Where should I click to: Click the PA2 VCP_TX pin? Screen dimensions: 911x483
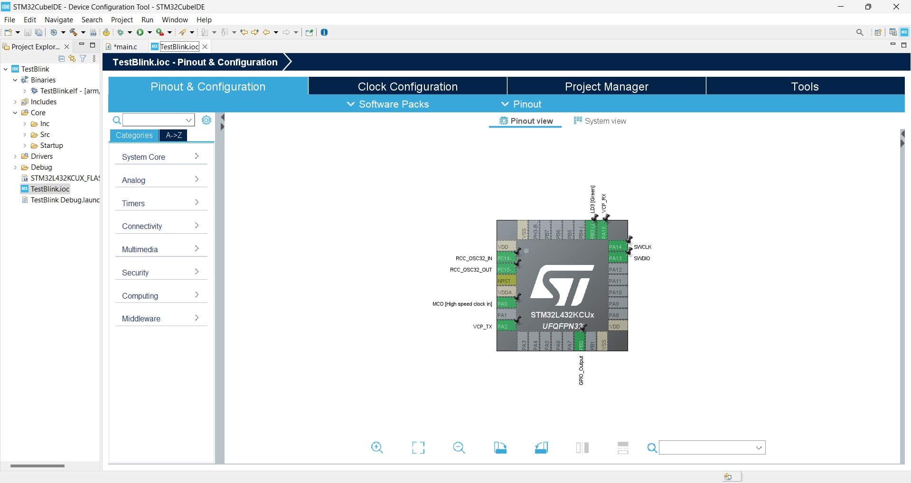(506, 327)
